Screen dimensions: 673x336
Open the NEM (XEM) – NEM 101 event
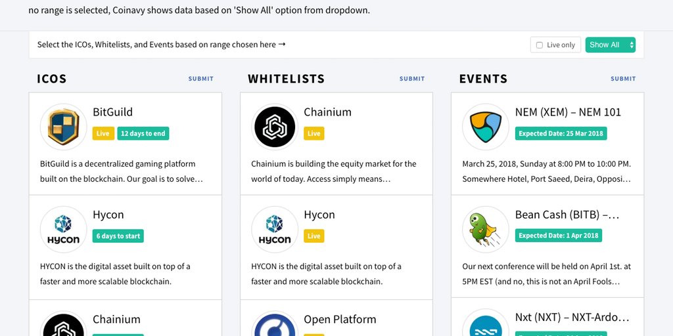tap(568, 112)
